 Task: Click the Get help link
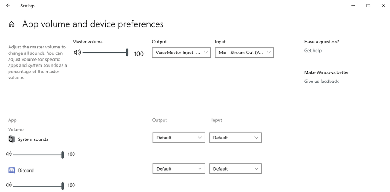tap(313, 51)
